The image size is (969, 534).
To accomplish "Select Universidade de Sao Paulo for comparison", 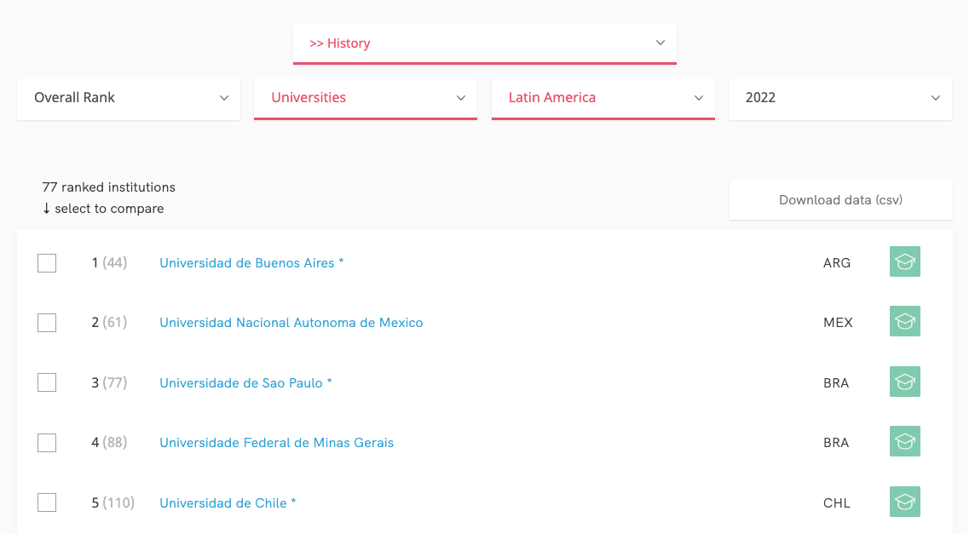I will (x=47, y=382).
